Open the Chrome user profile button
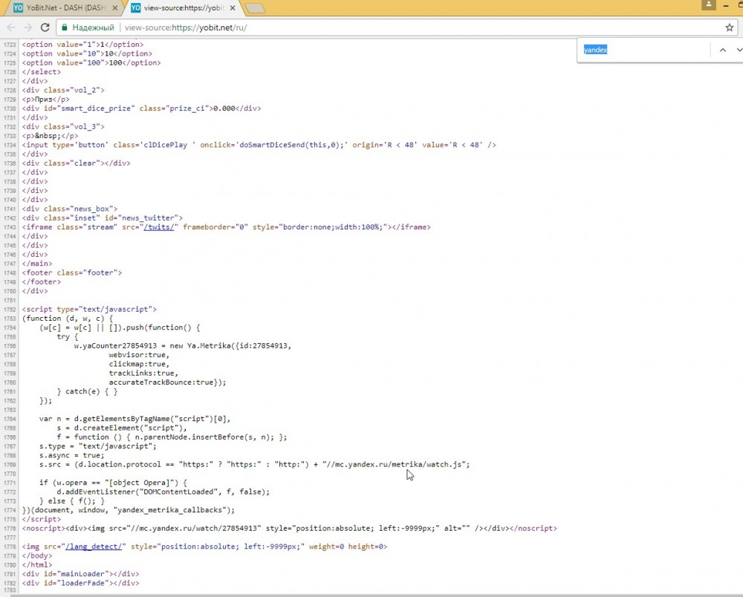The width and height of the screenshot is (743, 597). (710, 4)
